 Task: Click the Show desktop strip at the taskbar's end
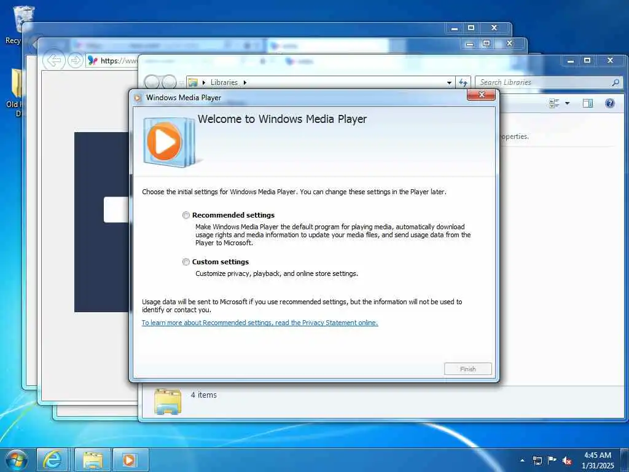(x=625, y=460)
